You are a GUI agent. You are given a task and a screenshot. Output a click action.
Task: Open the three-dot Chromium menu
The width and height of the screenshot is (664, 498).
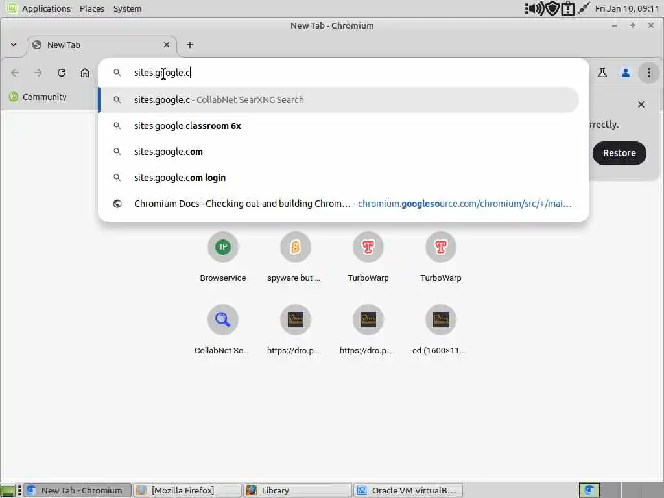(648, 73)
